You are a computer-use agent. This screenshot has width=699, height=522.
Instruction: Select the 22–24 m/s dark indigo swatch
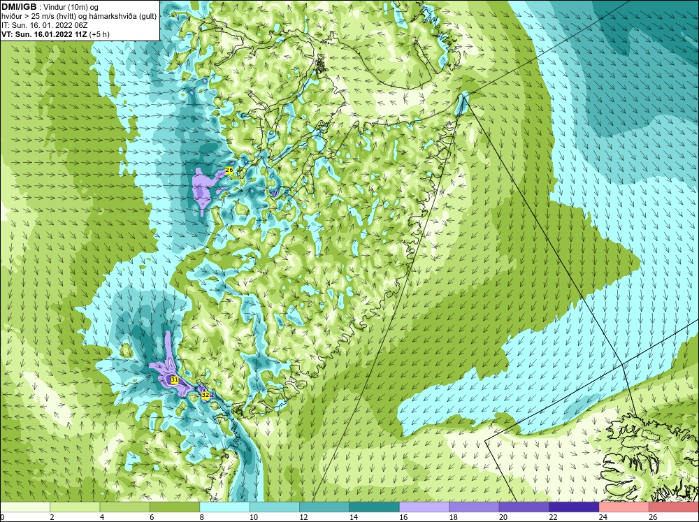[574, 507]
